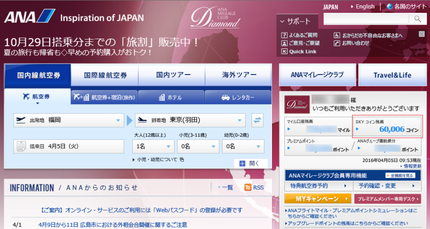This screenshot has height=229, width=430.
Task: Close the support panel with X
Action: (x=422, y=34)
